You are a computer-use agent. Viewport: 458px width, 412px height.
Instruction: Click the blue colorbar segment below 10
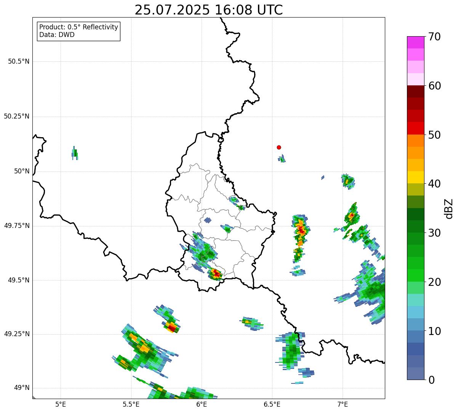416,337
